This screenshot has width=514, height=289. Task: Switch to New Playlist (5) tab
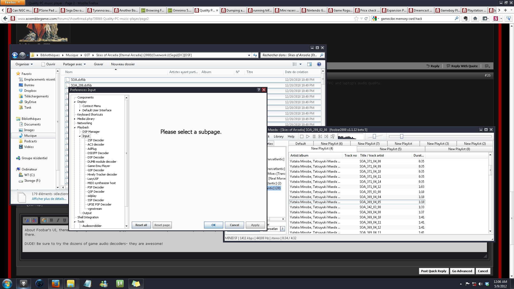pos(391,149)
